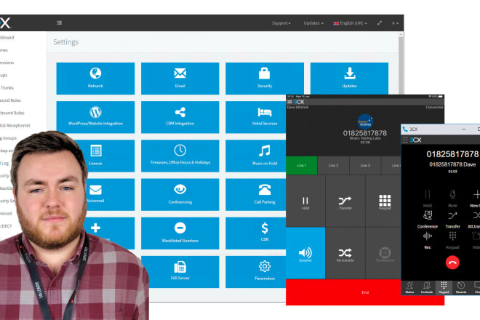Switch to Status tab in softphone
Image resolution: width=480 pixels, height=320 pixels.
[409, 288]
